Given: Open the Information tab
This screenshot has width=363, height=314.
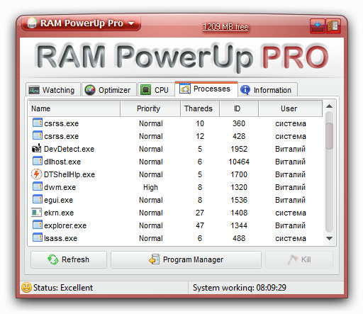Looking at the screenshot, I should [x=267, y=90].
